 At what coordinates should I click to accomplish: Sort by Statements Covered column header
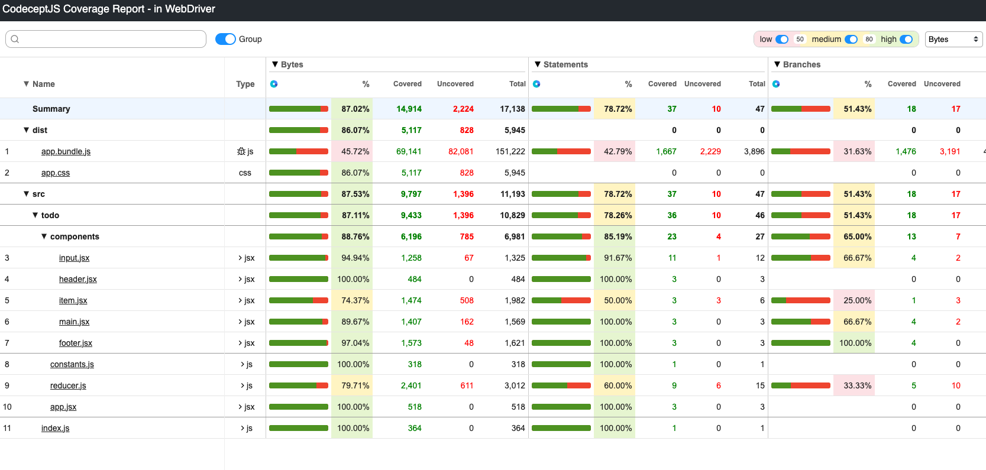click(x=662, y=84)
